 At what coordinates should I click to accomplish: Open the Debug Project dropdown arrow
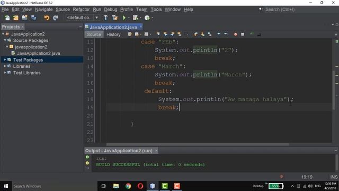tap(140, 18)
